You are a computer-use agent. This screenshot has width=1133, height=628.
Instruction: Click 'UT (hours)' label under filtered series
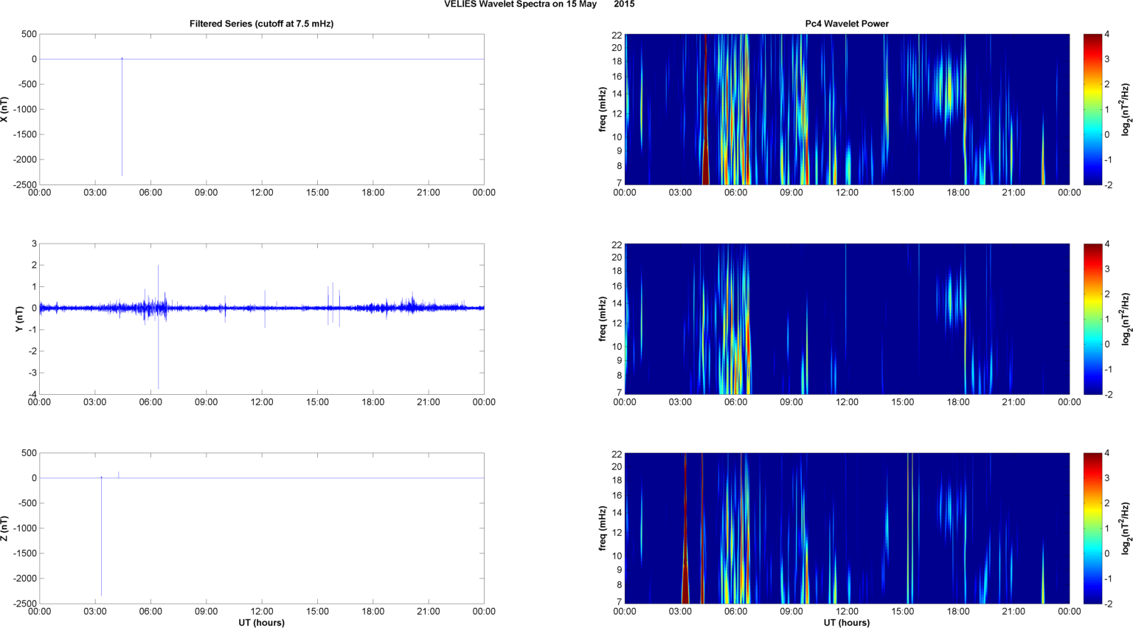point(261,623)
